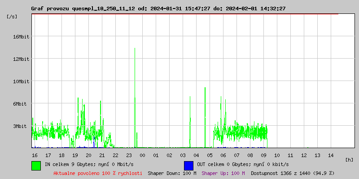Click the 09 hour mark on the time axis
The height and width of the screenshot is (179, 359).
click(x=263, y=155)
